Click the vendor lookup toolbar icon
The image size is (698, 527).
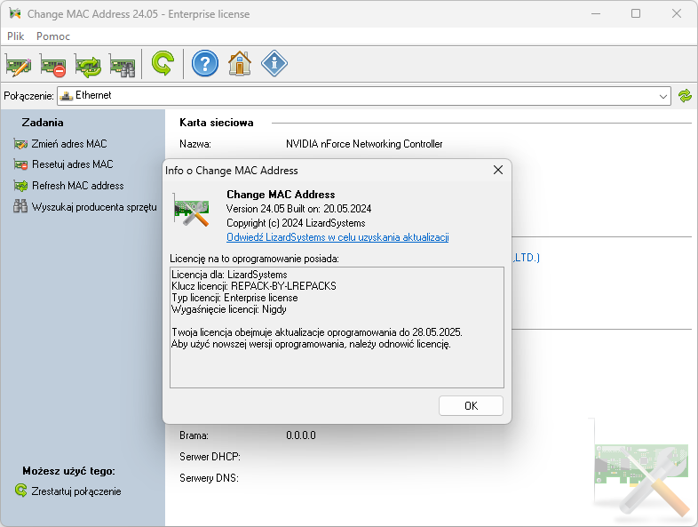pyautogui.click(x=123, y=65)
